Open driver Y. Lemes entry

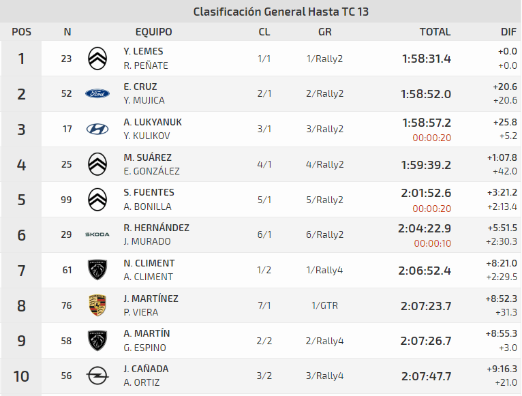(x=143, y=51)
